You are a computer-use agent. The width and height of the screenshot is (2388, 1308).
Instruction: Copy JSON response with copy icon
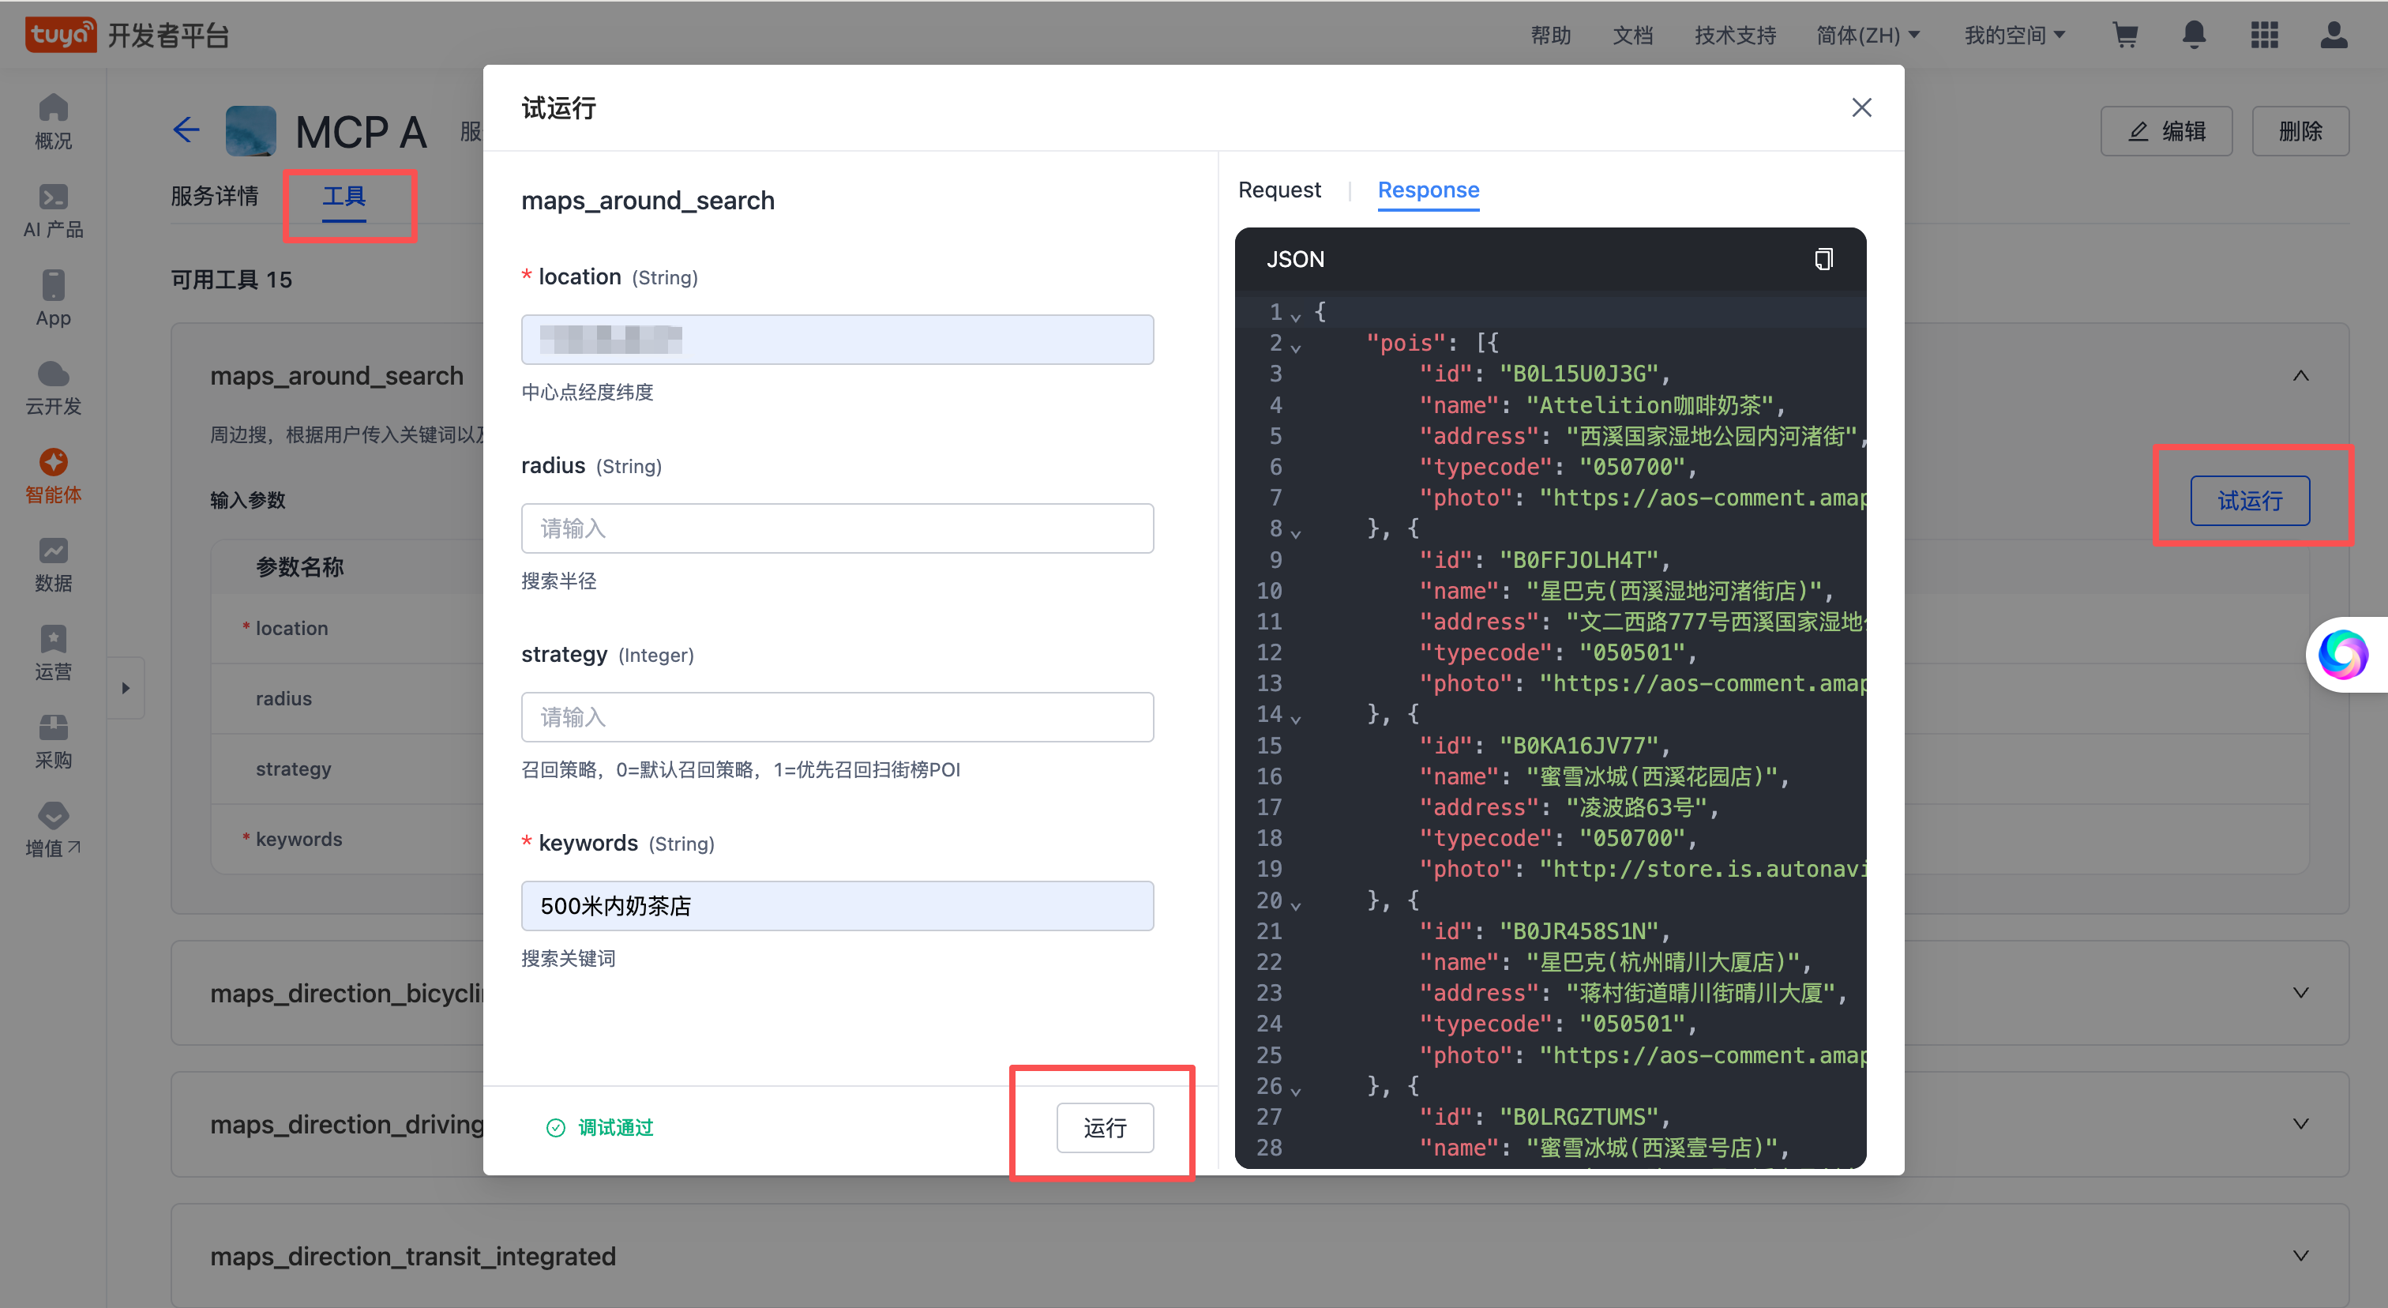point(1823,258)
